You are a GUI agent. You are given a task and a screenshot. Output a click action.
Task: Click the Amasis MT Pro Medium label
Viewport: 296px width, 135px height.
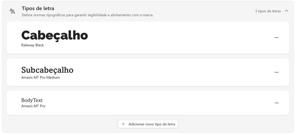[40, 78]
